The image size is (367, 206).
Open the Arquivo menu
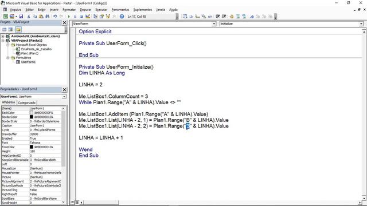click(x=15, y=10)
